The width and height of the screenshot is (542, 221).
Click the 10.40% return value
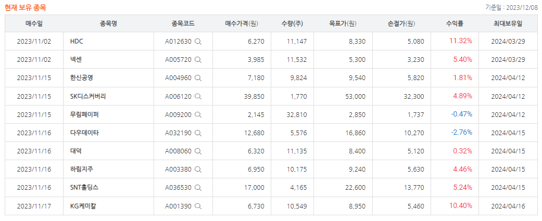pos(460,206)
